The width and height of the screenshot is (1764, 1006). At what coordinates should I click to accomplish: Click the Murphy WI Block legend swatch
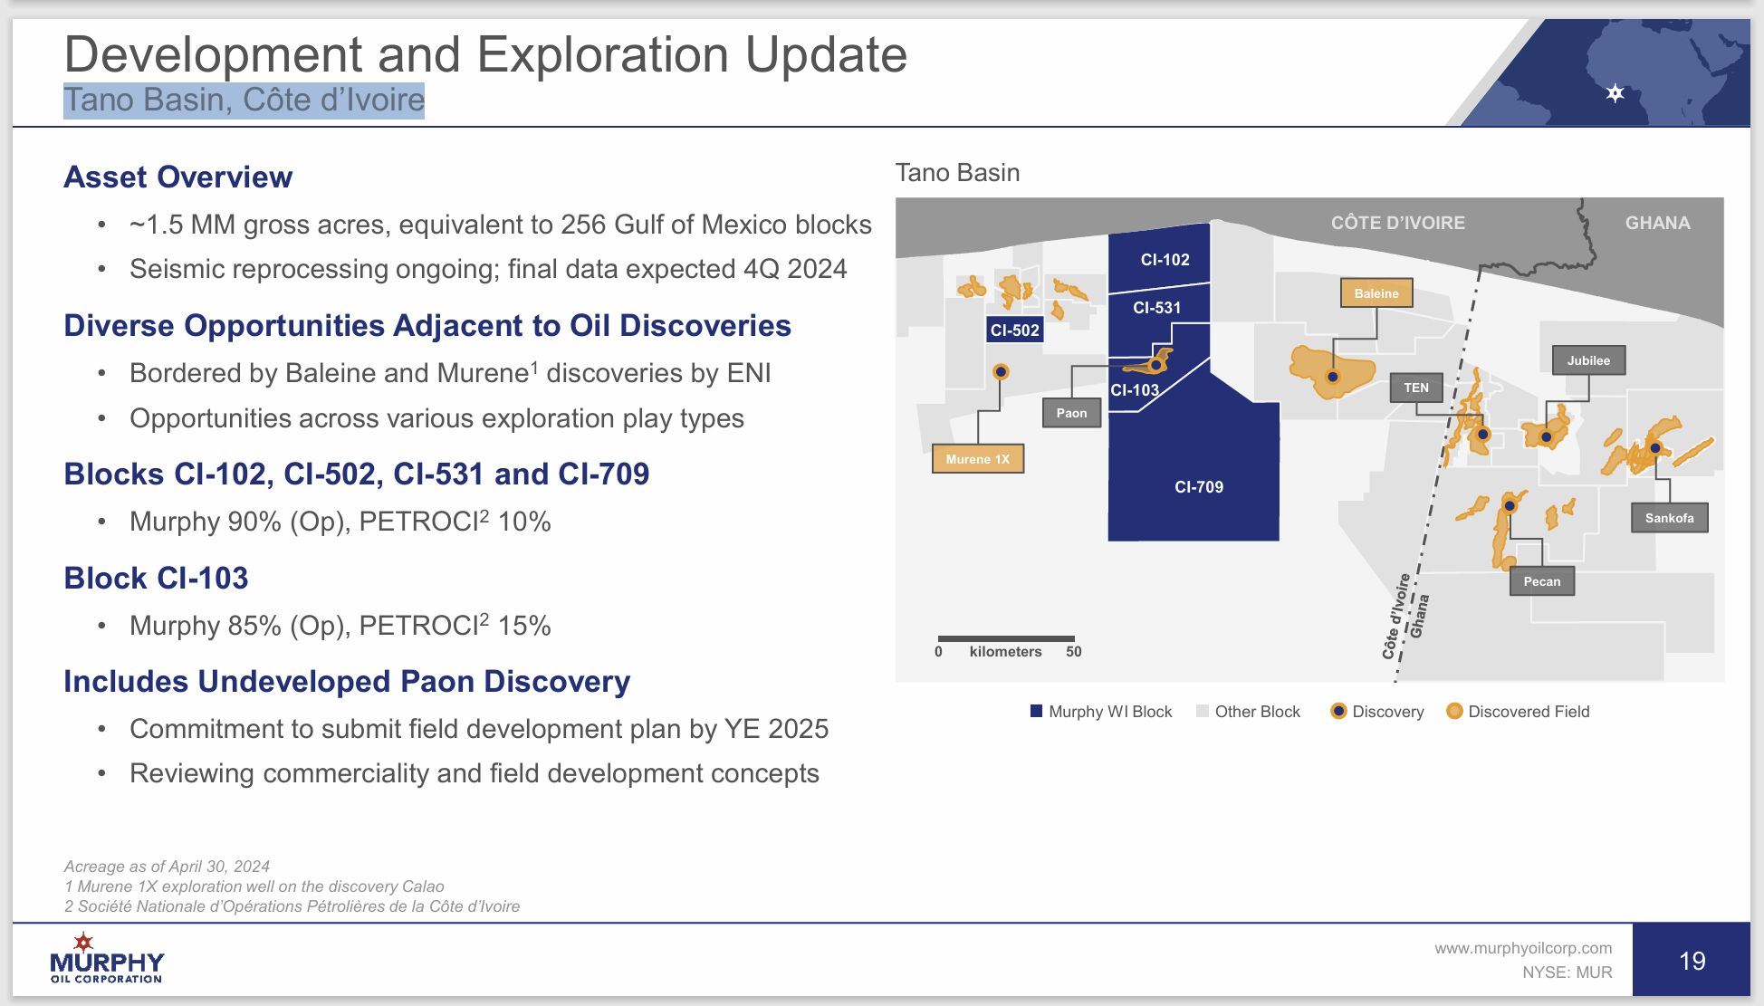pyautogui.click(x=1035, y=712)
